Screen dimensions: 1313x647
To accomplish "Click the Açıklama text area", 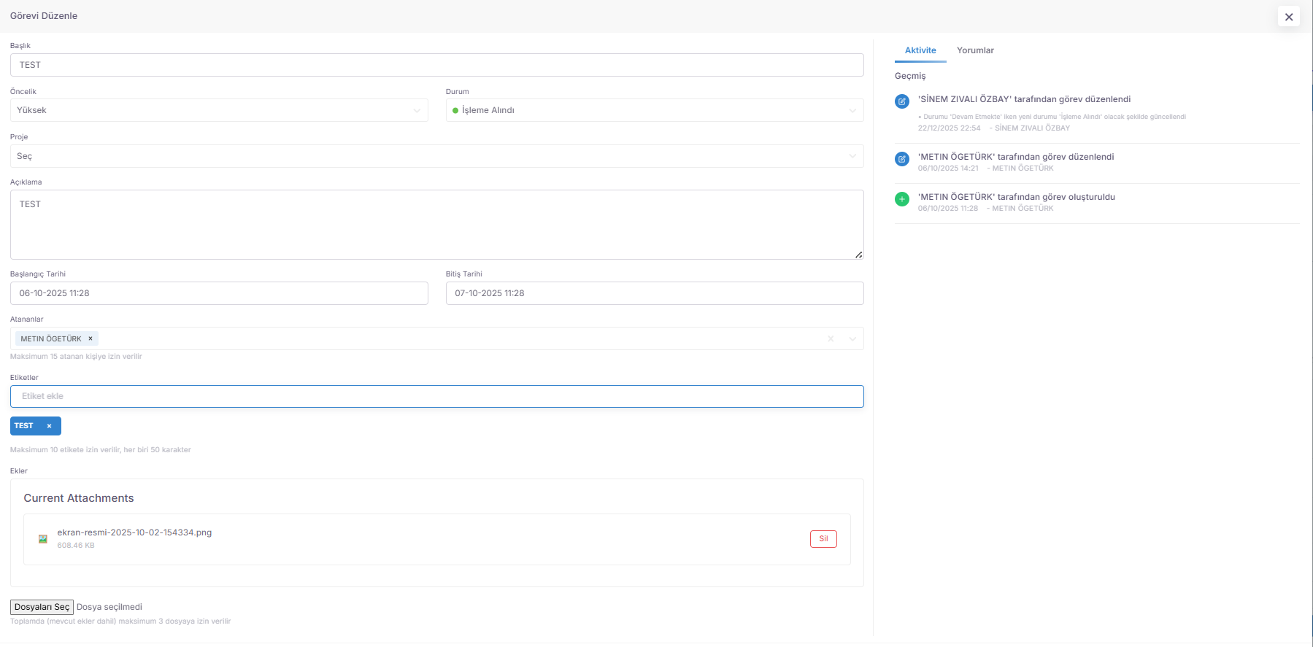I will tap(437, 225).
